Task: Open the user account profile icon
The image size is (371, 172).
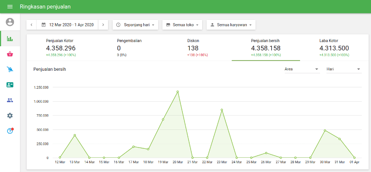Action: pos(10,22)
